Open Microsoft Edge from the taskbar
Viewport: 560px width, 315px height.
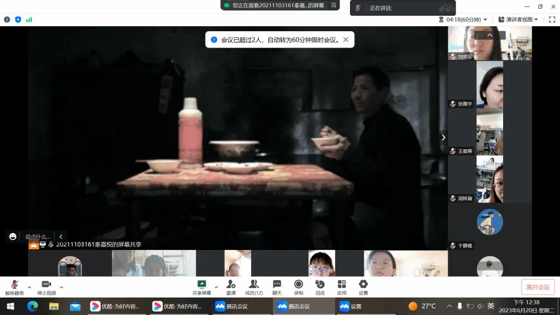pos(32,306)
